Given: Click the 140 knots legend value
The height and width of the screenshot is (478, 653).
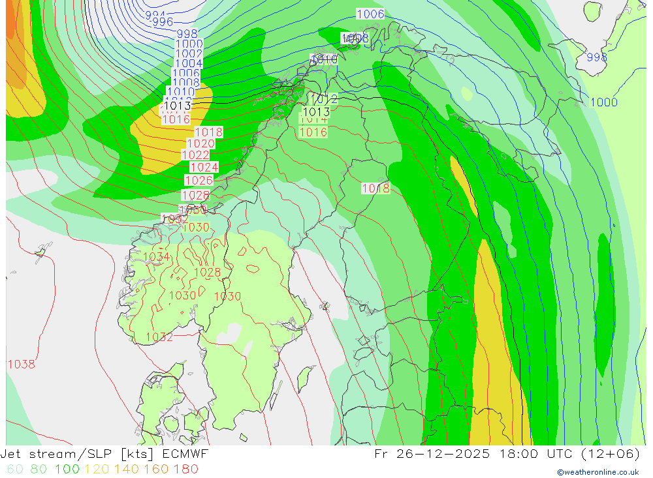Looking at the screenshot, I should 127,469.
